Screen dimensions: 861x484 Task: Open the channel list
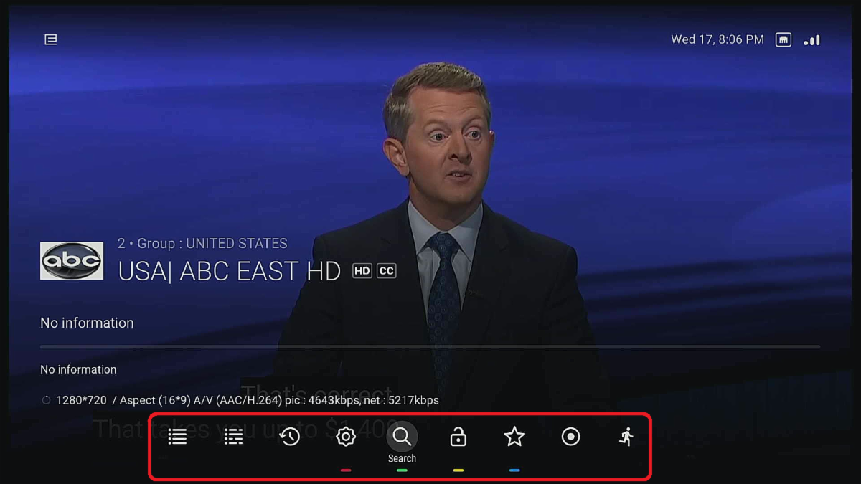[177, 436]
